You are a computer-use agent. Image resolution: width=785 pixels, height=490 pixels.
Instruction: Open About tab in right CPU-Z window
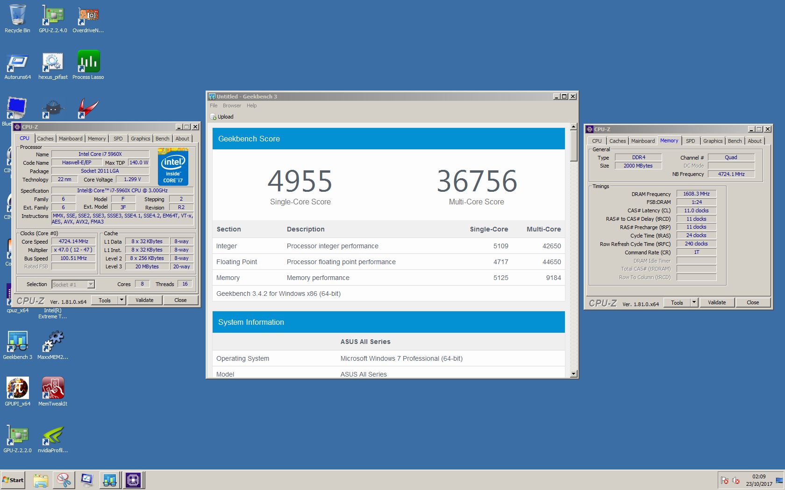tap(755, 141)
